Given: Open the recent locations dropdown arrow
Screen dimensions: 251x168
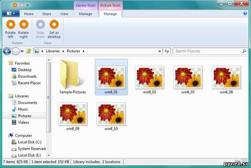Looking at the screenshot, I should 22,51.
